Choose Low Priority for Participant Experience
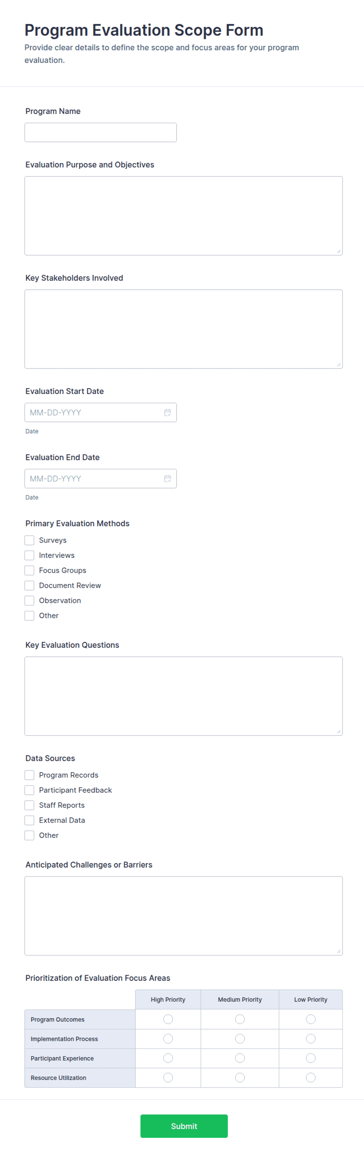364x1157 pixels. coord(311,1058)
